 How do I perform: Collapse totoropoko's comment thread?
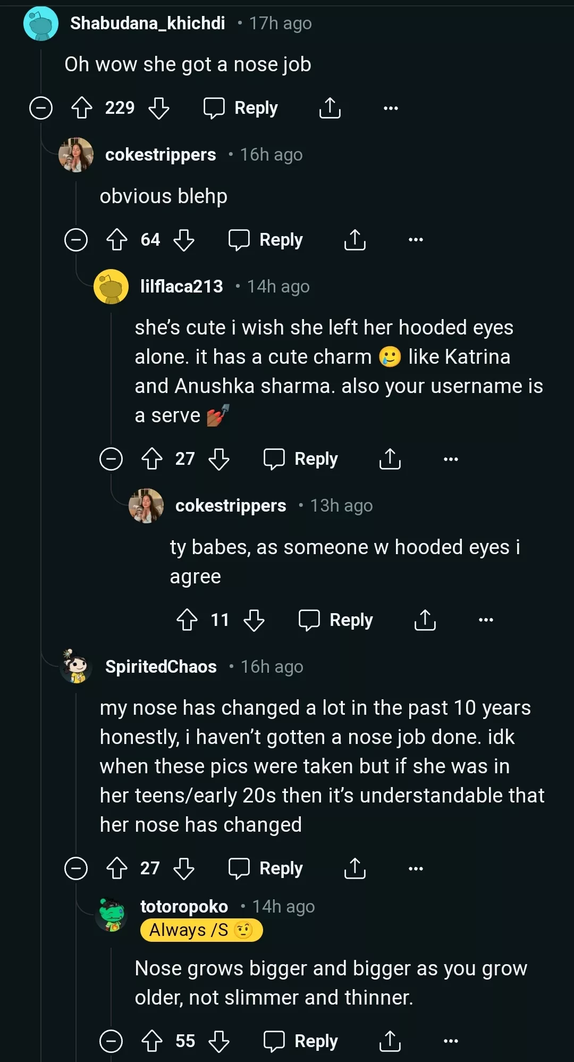[x=111, y=1041]
